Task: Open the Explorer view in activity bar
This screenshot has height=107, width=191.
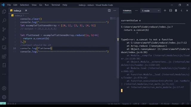Action: 4,12
